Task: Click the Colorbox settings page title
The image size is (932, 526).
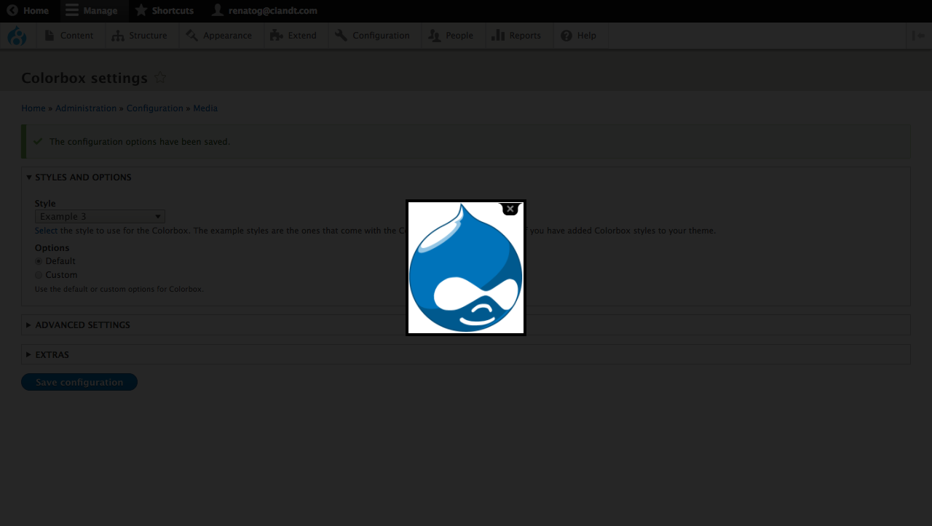Action: pos(84,78)
